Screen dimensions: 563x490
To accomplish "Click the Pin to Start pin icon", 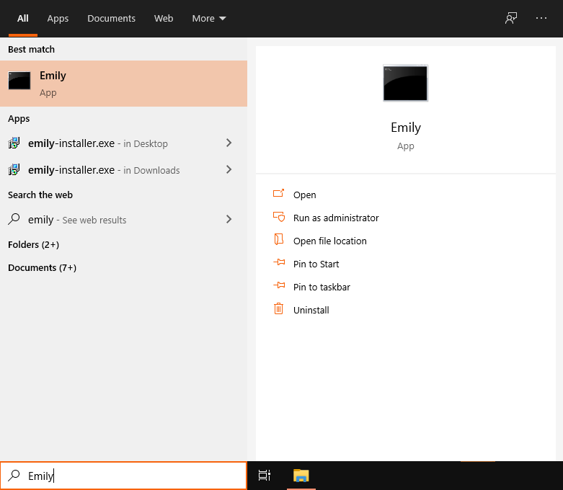I will click(279, 262).
